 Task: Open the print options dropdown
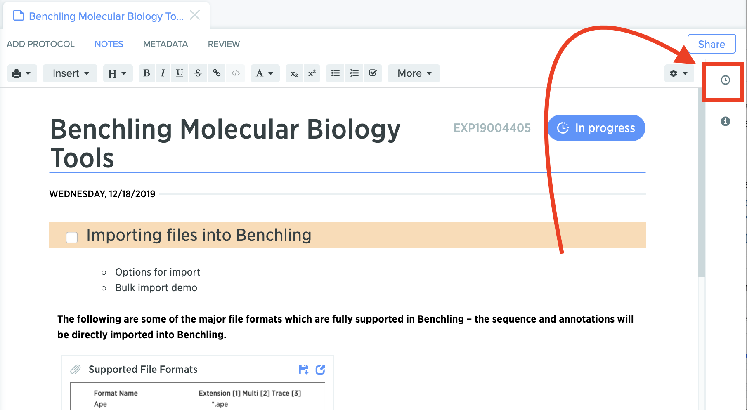point(22,73)
